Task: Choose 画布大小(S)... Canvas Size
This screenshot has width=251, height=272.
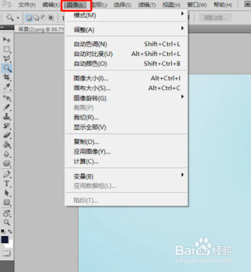Action: pos(126,88)
